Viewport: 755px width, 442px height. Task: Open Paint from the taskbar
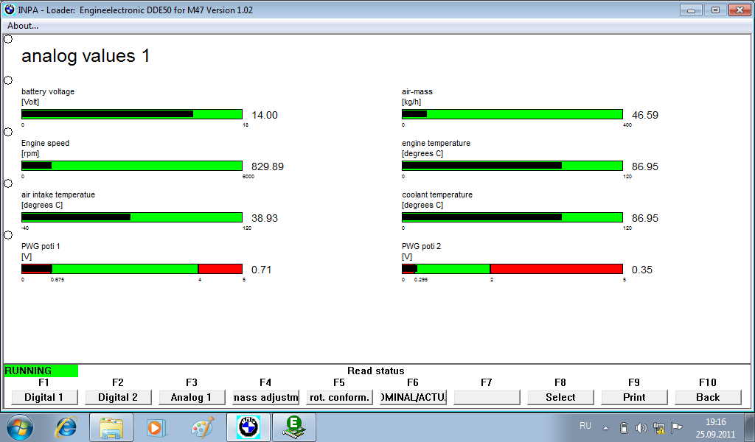click(x=201, y=427)
